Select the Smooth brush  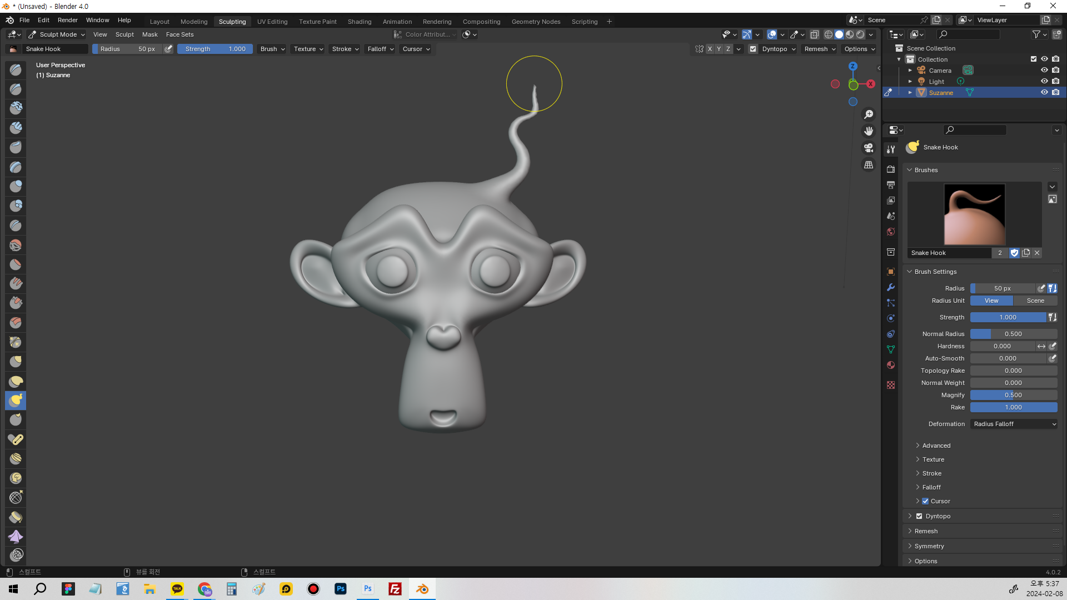16,245
